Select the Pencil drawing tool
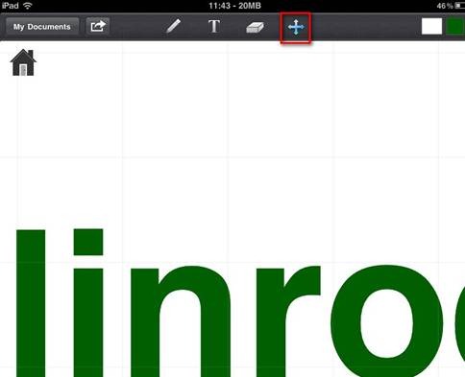Viewport: 465px width, 377px height. point(173,26)
